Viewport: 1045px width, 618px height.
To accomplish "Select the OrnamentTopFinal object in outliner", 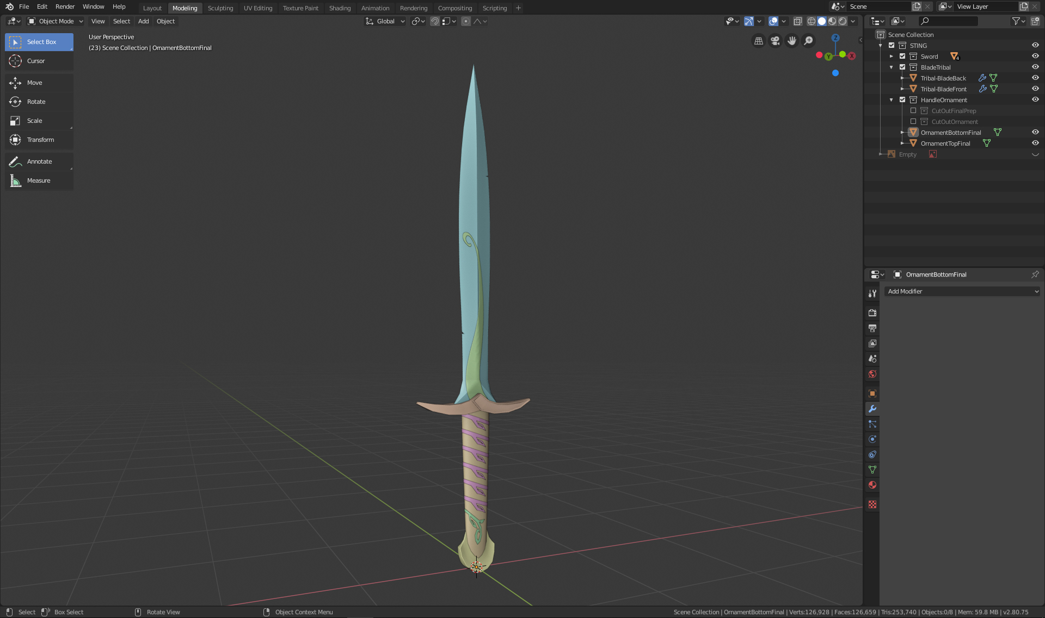I will click(945, 143).
